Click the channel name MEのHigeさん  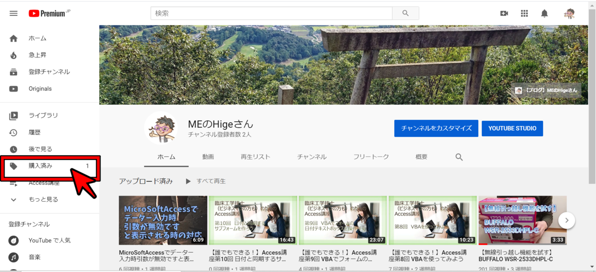tap(221, 124)
